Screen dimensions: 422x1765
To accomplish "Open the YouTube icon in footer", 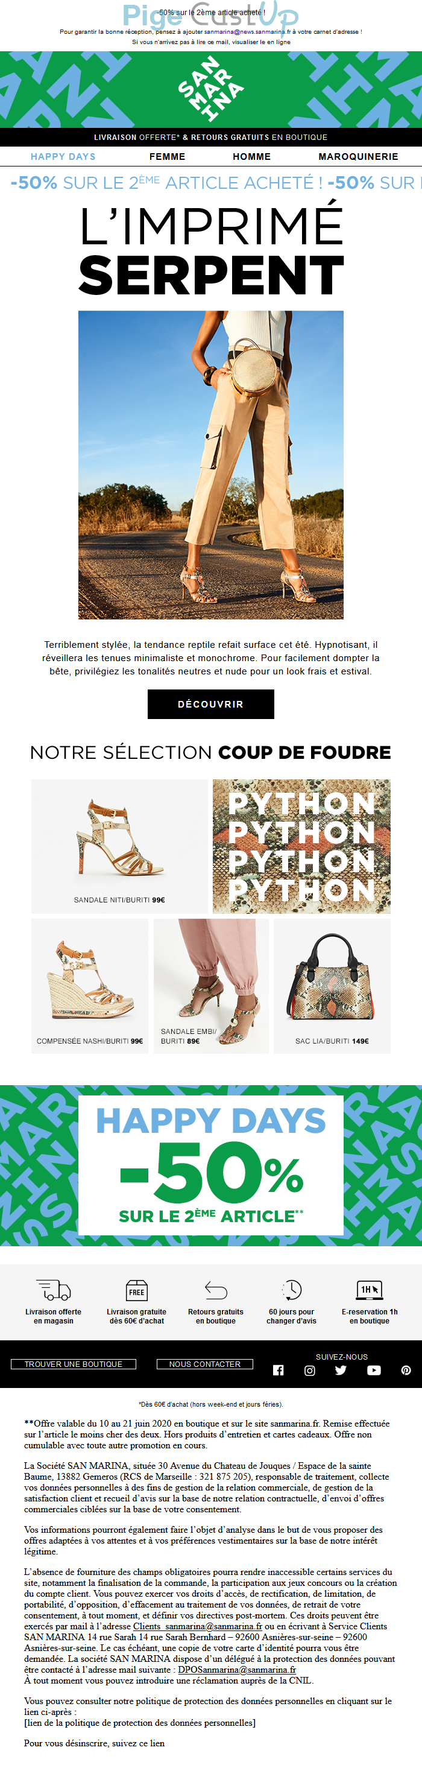I will pos(374,1370).
